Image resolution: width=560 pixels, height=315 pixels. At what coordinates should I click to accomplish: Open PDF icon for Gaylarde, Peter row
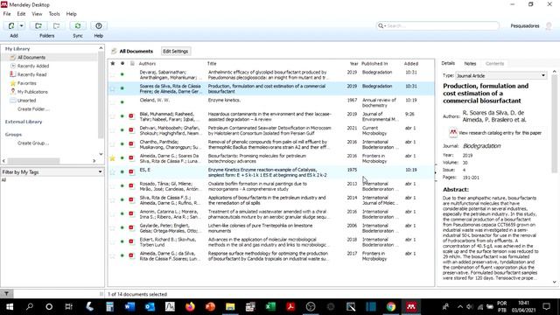(x=131, y=227)
